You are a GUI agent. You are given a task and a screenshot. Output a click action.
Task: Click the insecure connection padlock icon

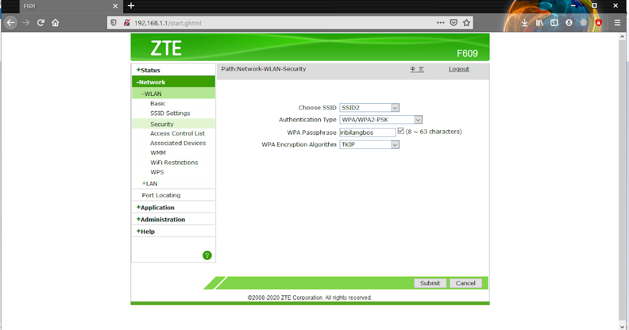click(126, 23)
